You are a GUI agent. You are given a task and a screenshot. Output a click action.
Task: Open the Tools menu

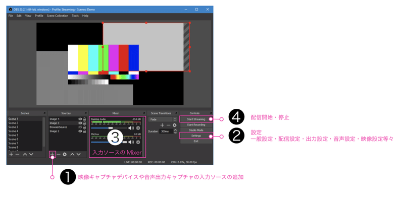point(75,16)
